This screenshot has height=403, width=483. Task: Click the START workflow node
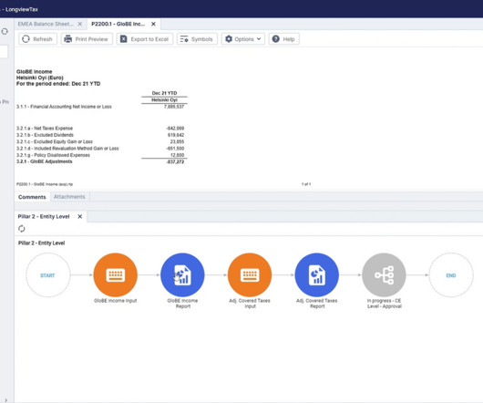[x=47, y=275]
